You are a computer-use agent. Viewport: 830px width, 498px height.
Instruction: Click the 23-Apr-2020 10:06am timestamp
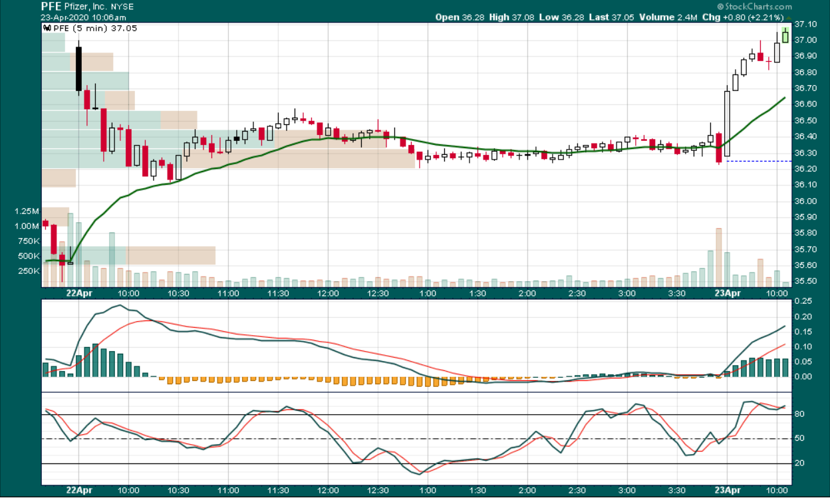pyautogui.click(x=84, y=17)
